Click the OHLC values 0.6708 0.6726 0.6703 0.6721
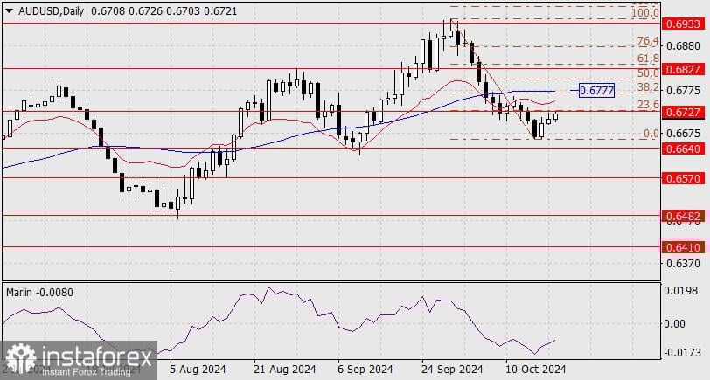 (164, 11)
